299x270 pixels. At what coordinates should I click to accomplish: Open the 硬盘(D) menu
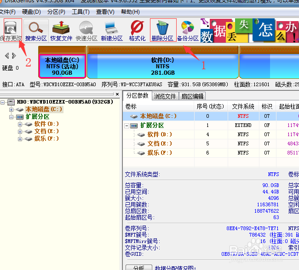(31, 12)
